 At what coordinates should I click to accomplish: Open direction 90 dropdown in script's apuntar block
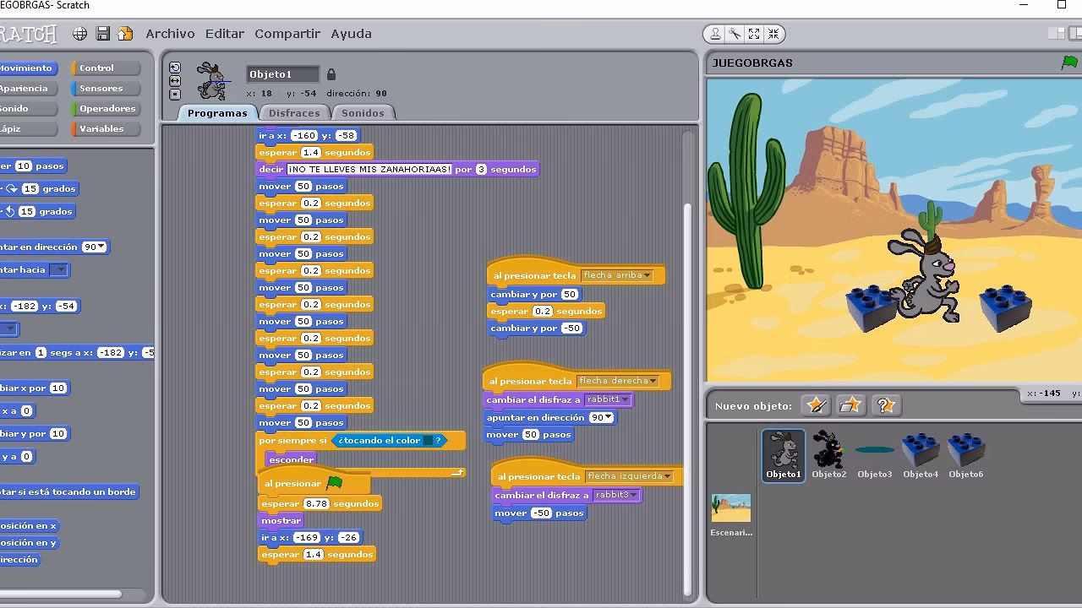pos(601,417)
